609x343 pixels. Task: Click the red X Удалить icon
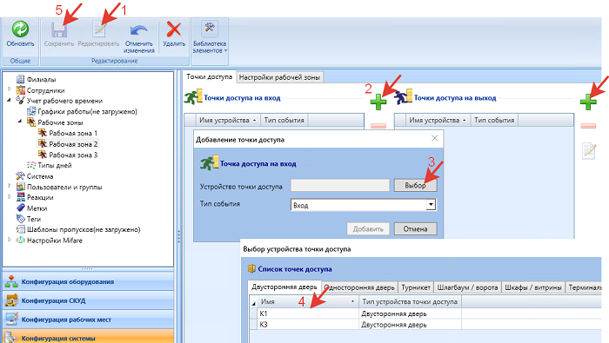pos(174,29)
